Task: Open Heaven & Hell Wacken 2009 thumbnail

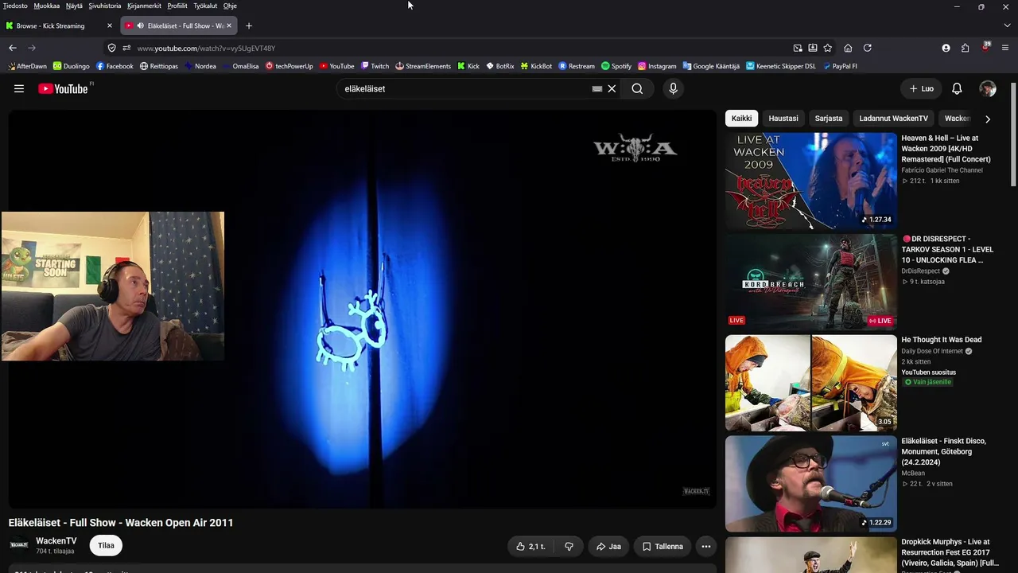Action: 810,181
